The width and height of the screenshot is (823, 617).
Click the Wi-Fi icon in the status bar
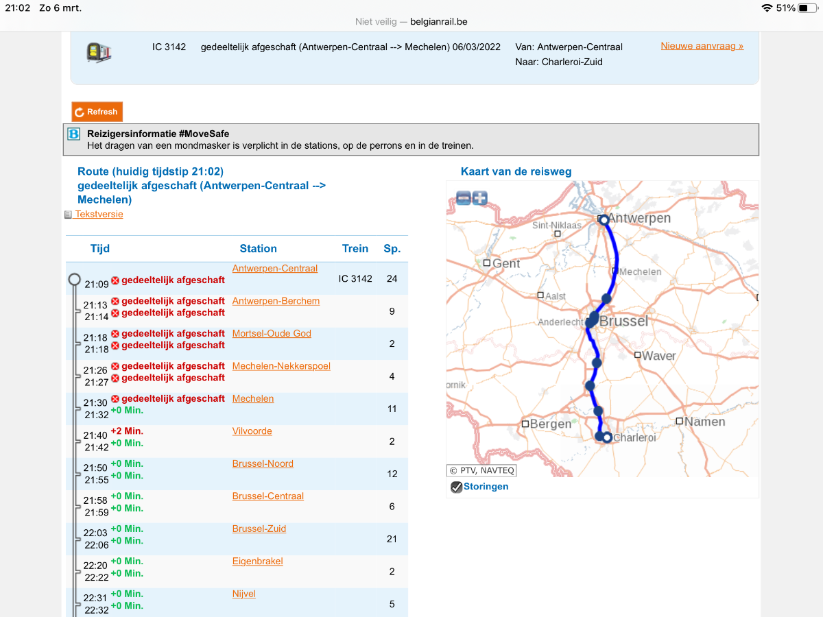766,8
